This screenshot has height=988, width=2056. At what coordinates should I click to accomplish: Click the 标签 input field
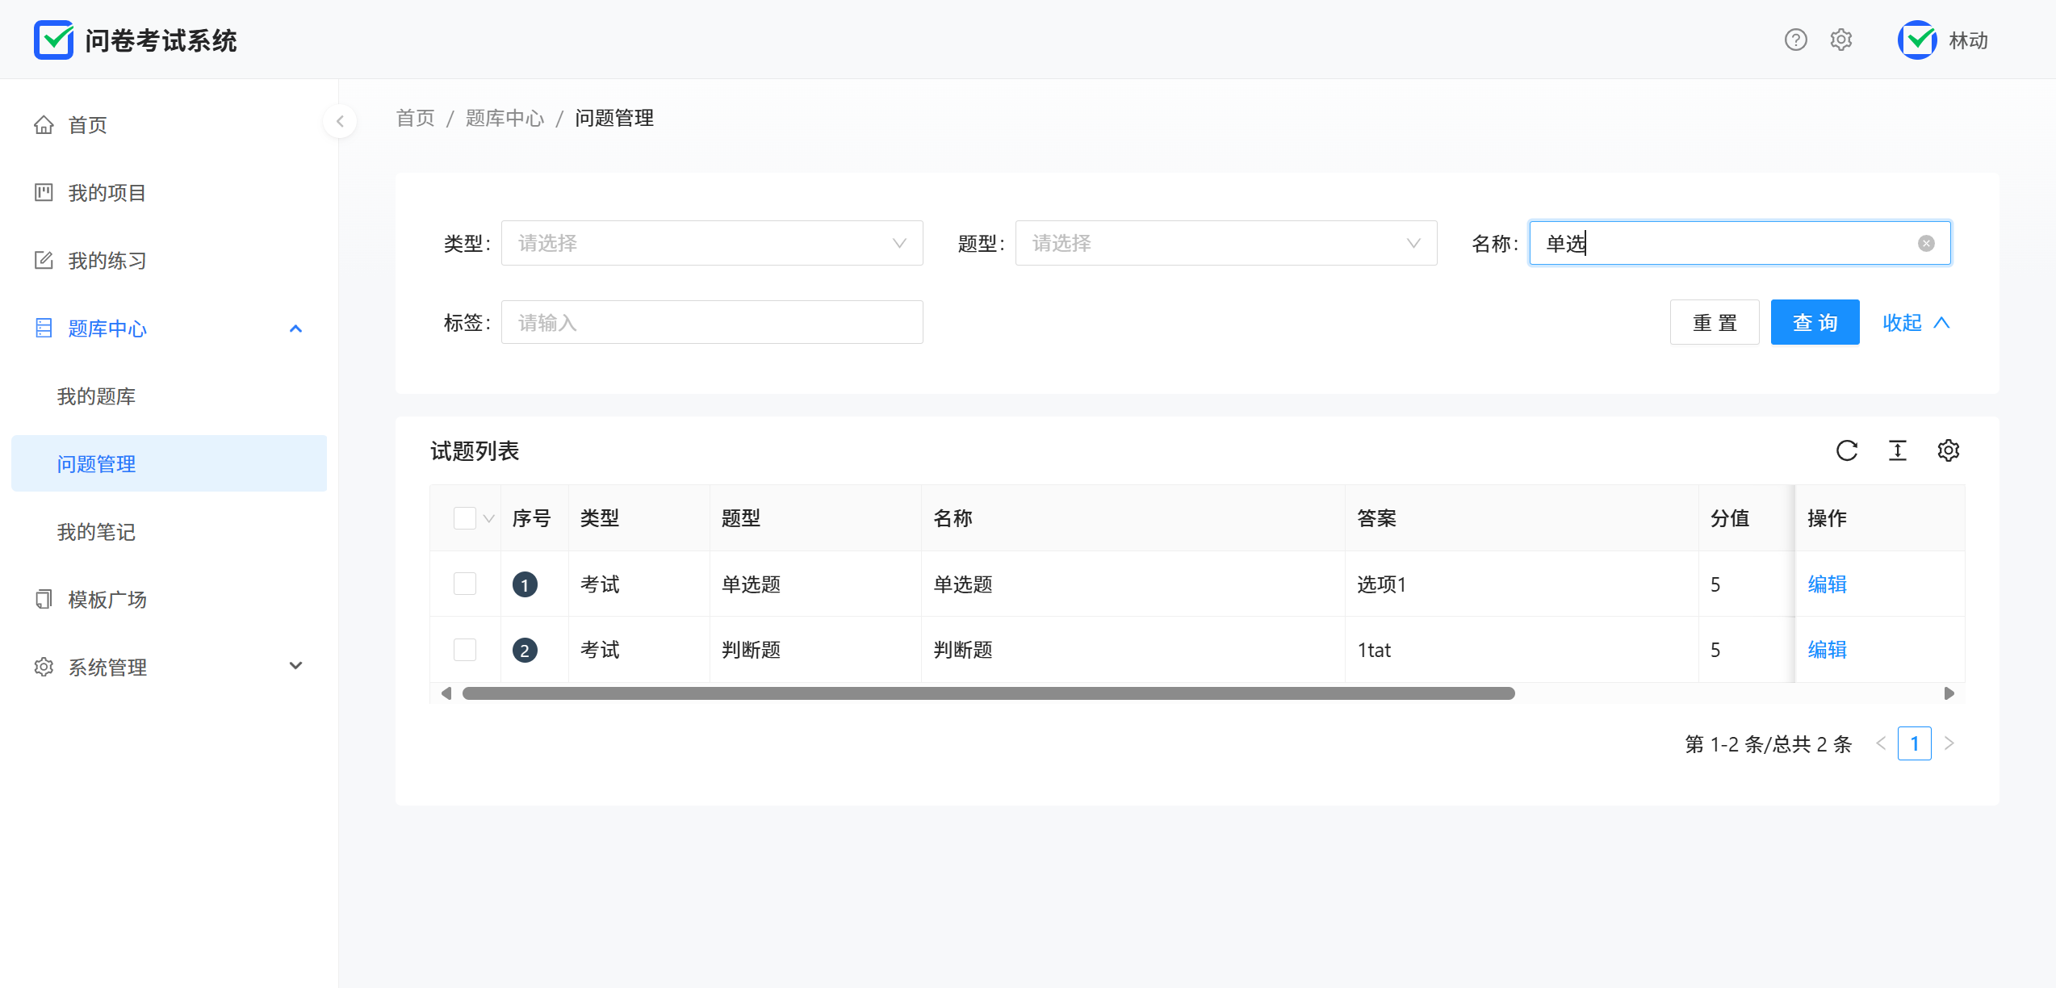[711, 322]
